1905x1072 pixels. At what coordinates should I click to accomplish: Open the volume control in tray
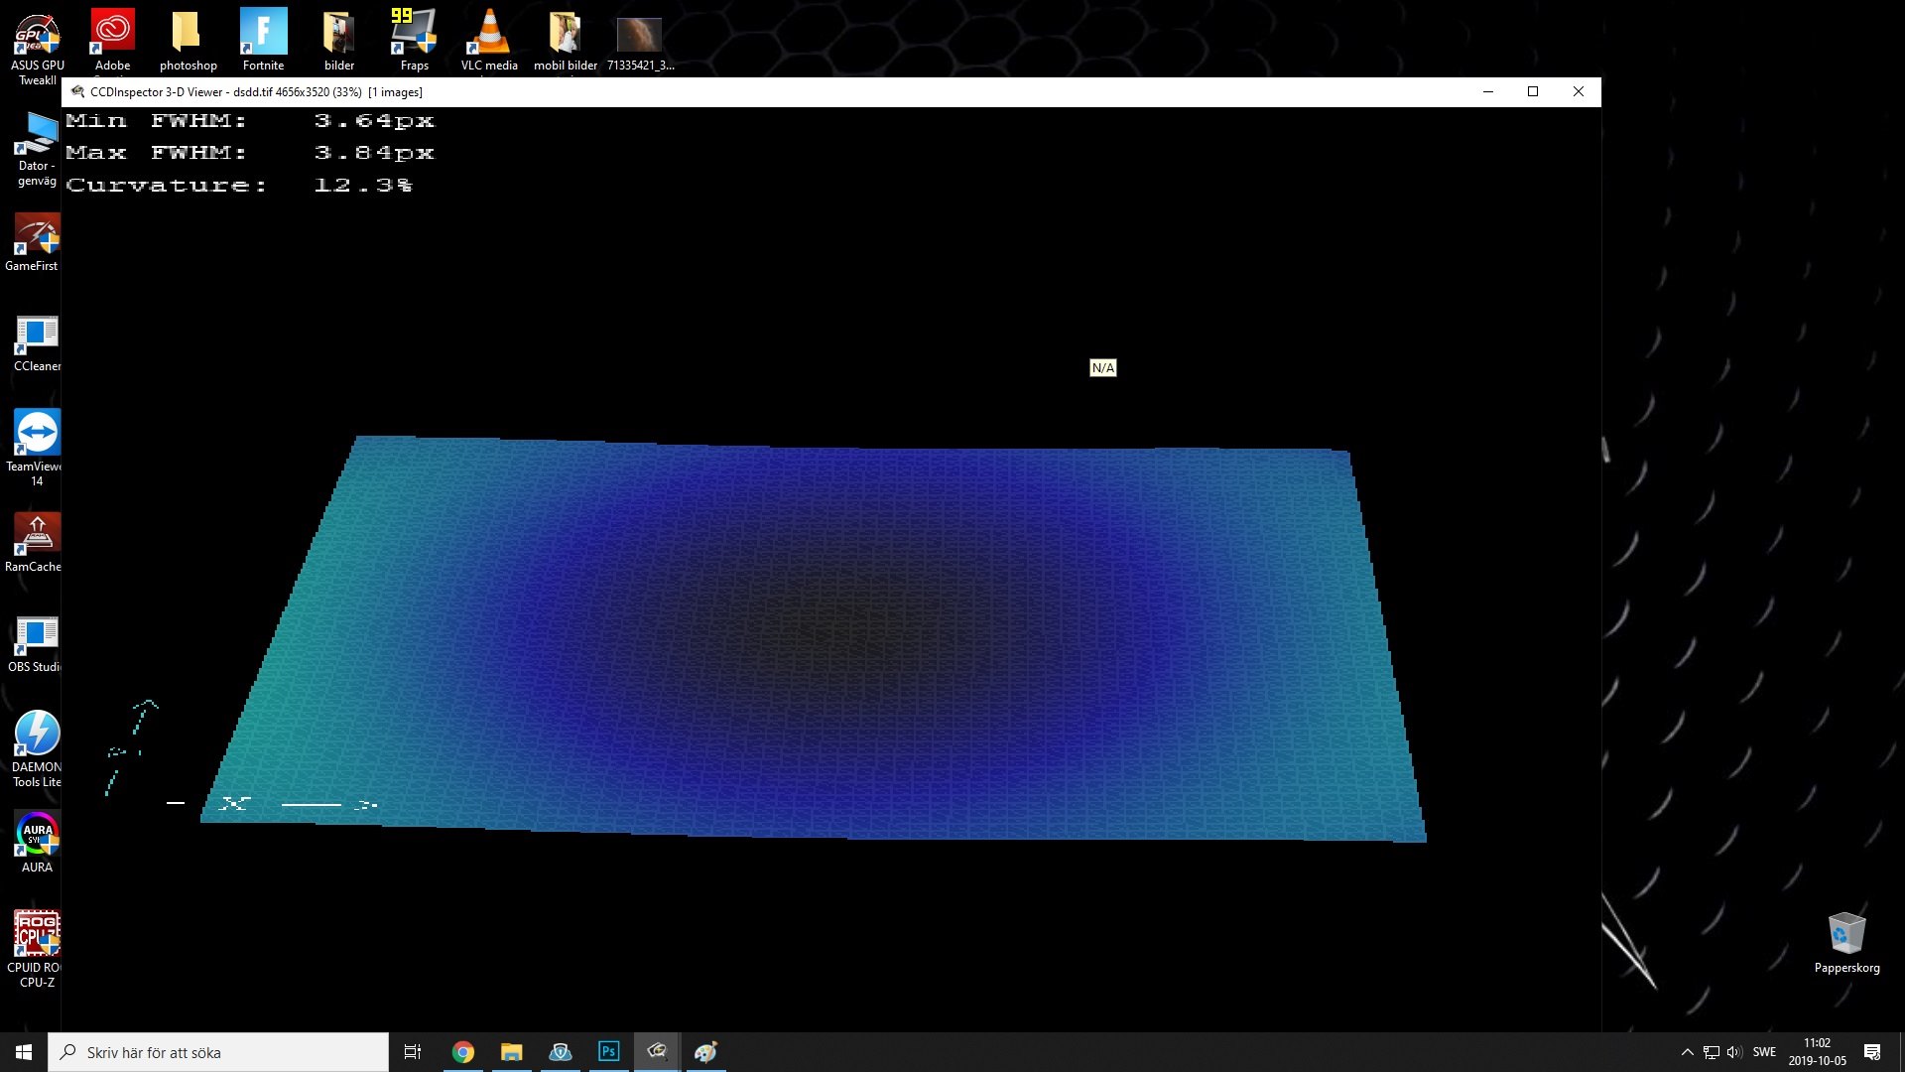point(1733,1052)
